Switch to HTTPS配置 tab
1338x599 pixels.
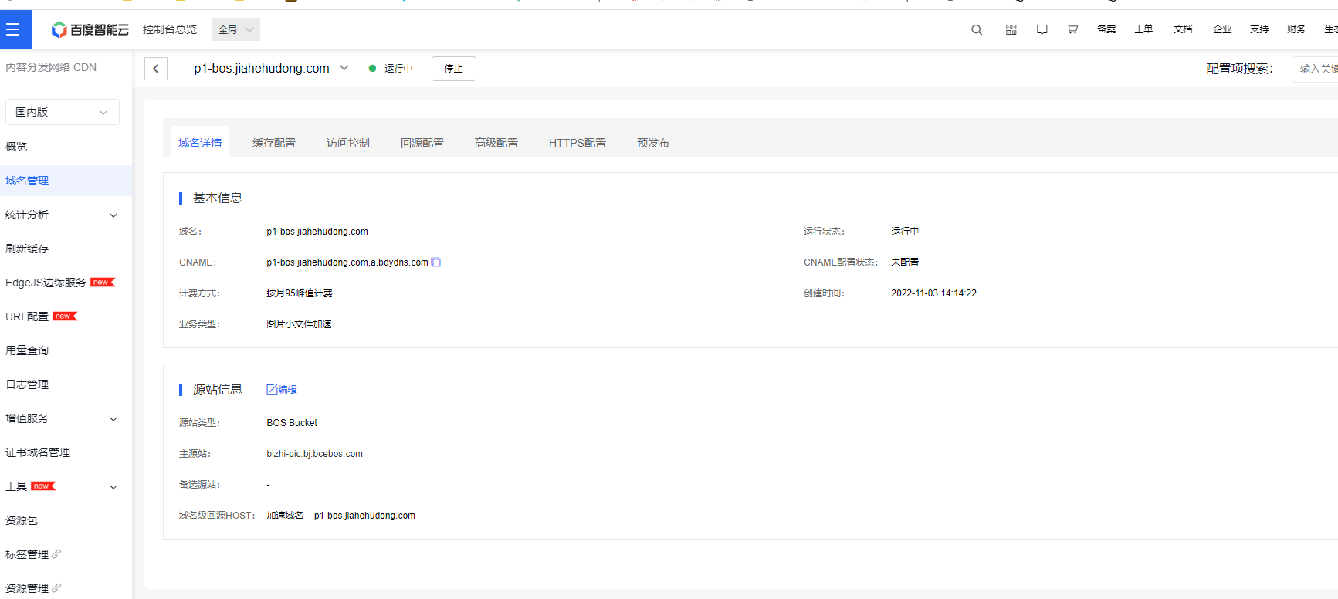[x=578, y=143]
